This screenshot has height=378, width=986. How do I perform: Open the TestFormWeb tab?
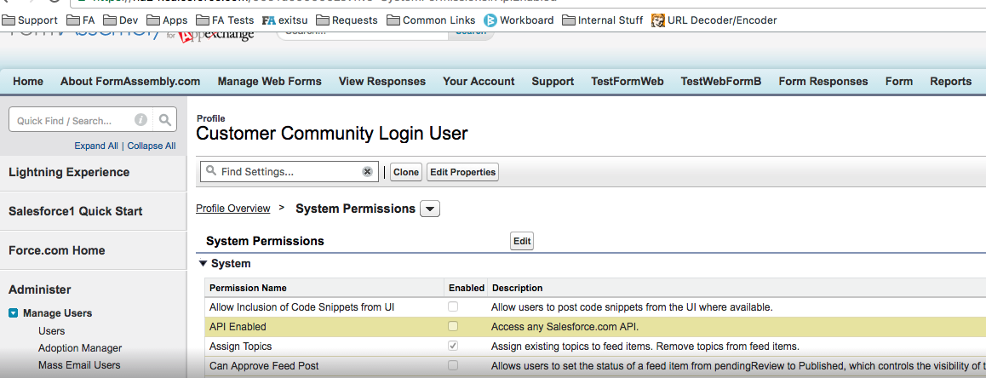[627, 81]
